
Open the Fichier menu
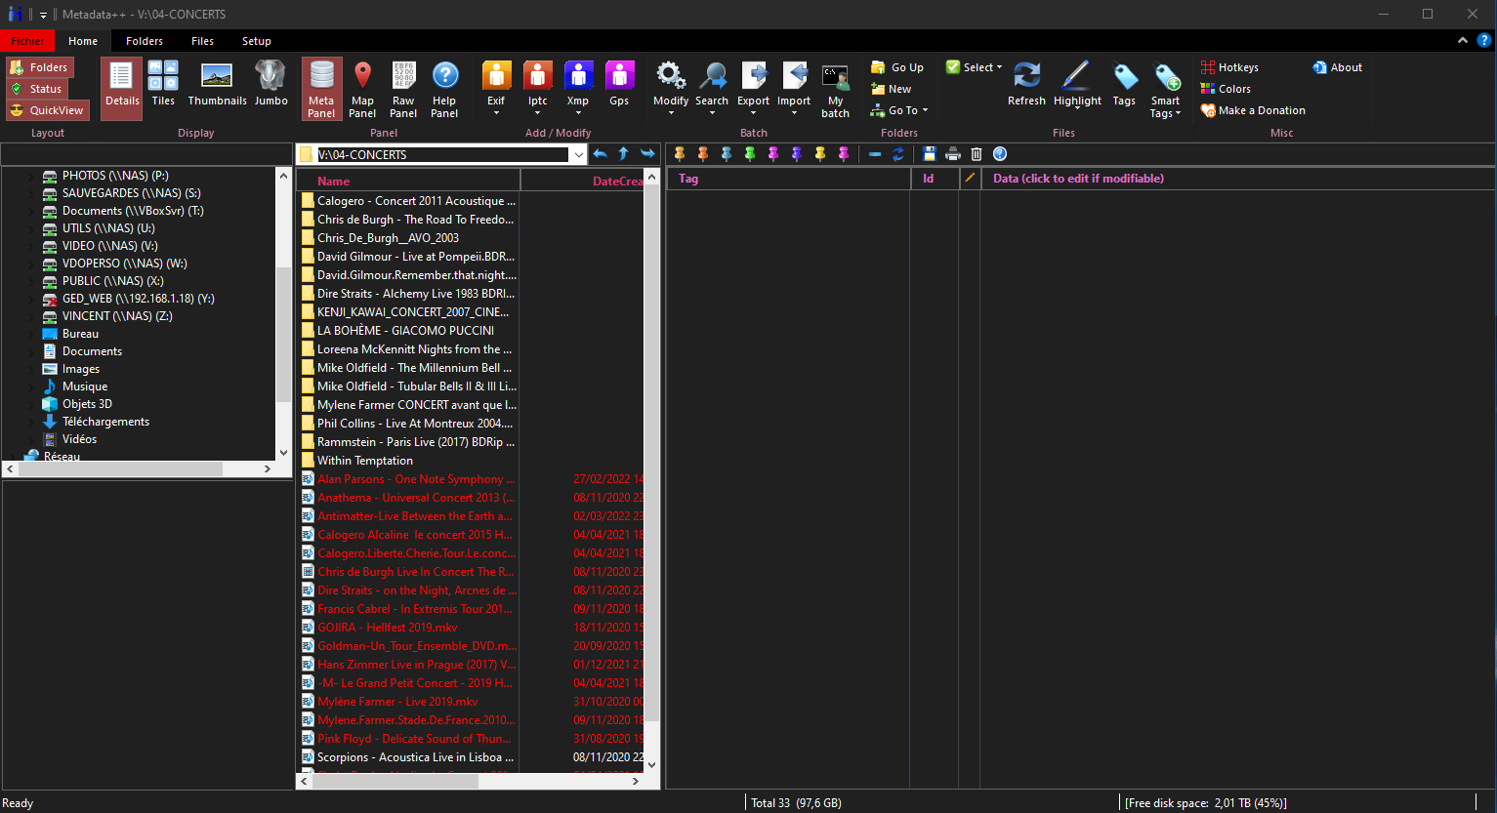[27, 41]
